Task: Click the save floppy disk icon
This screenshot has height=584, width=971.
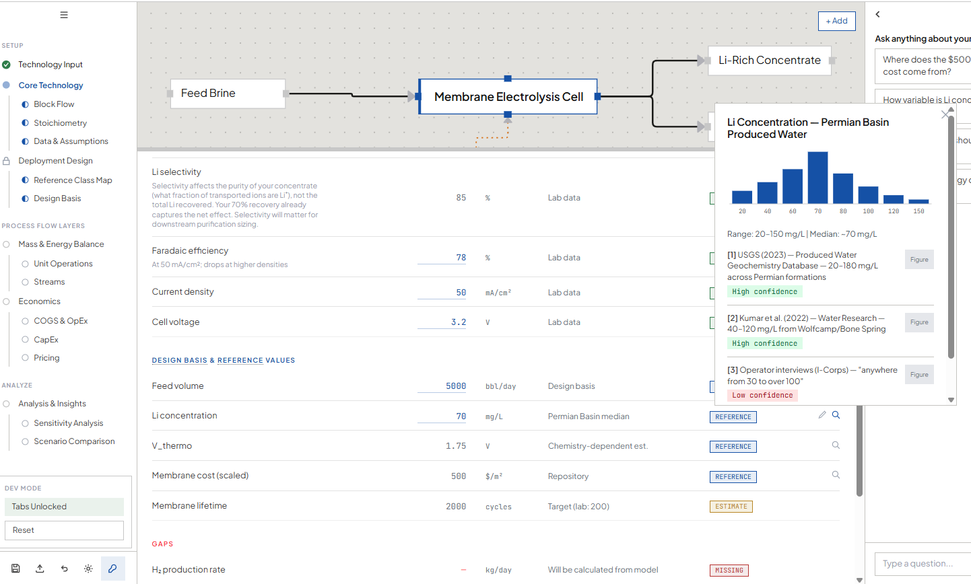Action: 15,569
